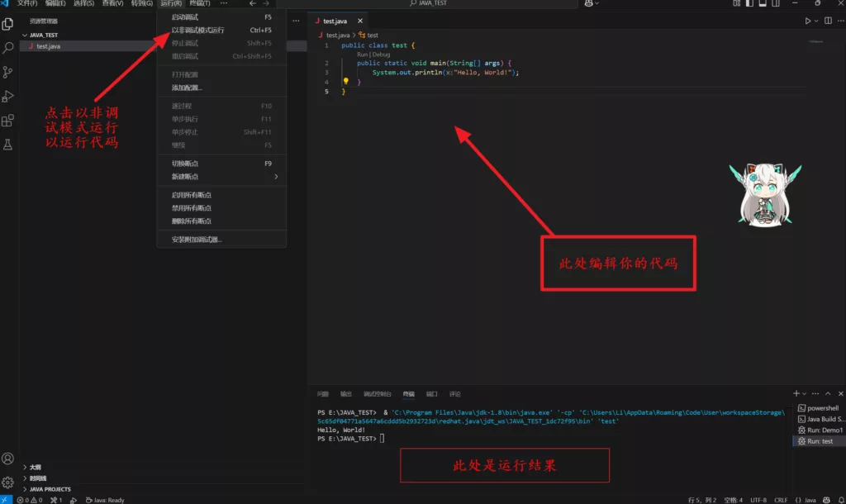The width and height of the screenshot is (846, 504).
Task: Click the Run Java play button in editor title
Action: (x=808, y=21)
